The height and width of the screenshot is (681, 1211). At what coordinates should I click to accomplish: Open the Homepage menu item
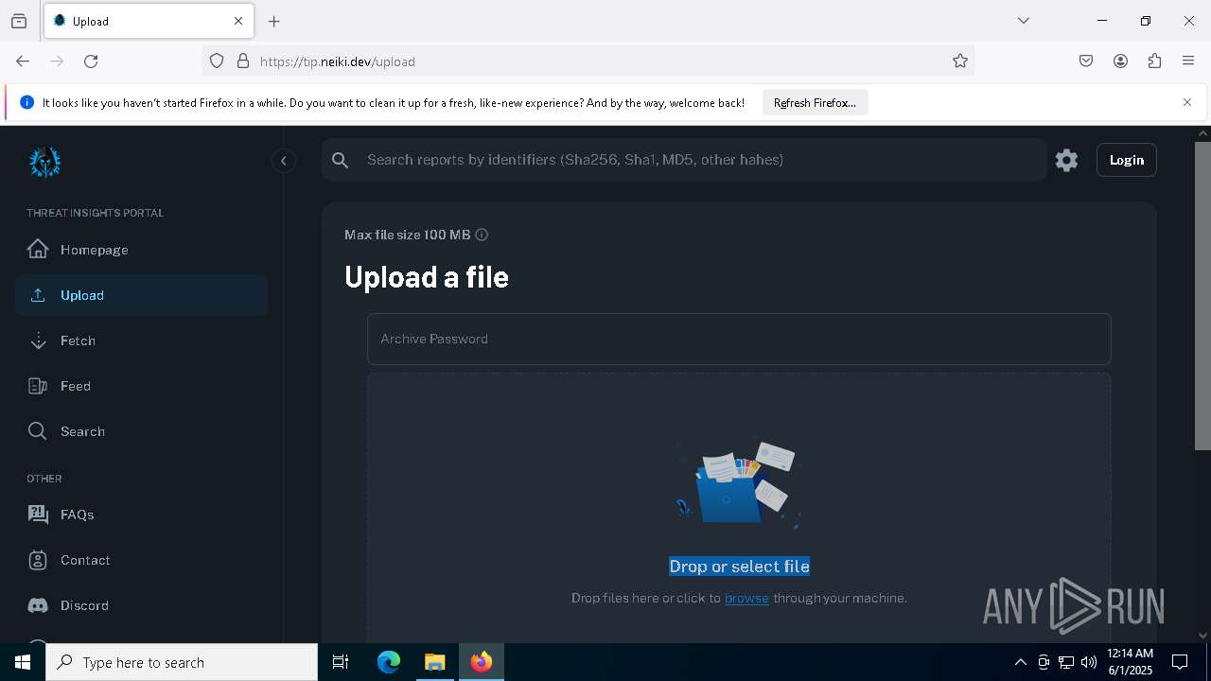click(141, 250)
